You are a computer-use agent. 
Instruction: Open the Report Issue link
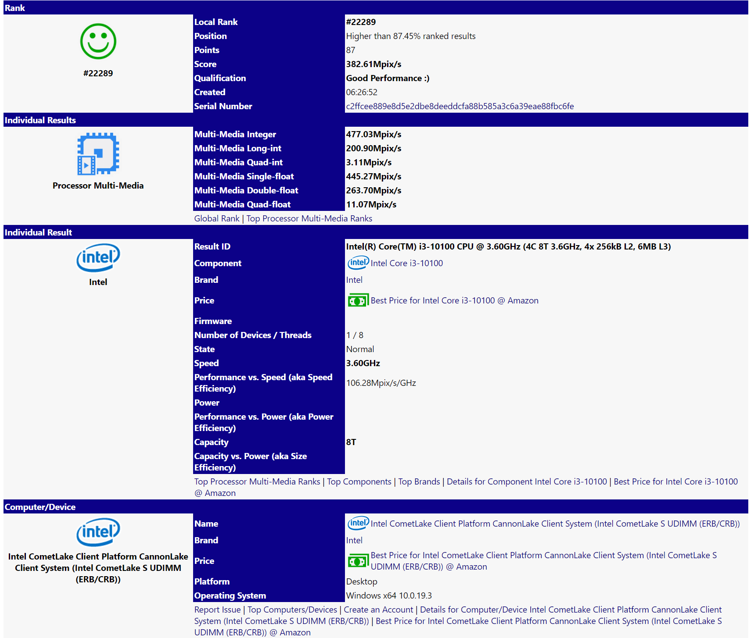click(x=217, y=609)
